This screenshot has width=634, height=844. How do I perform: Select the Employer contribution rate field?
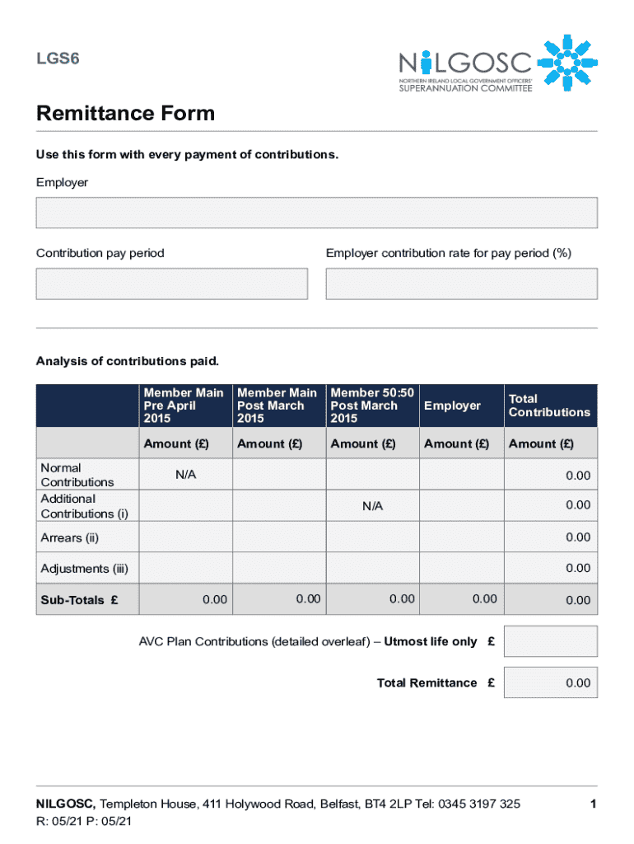(461, 284)
